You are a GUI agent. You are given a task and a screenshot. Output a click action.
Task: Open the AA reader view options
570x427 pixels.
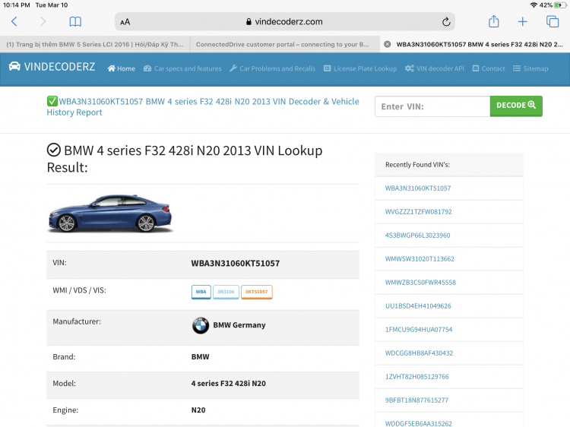coord(125,22)
